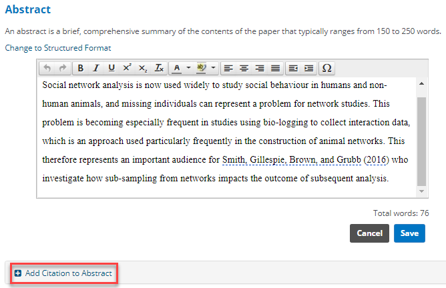Decrease paragraph indent
This screenshot has height=288, width=446.
(293, 68)
